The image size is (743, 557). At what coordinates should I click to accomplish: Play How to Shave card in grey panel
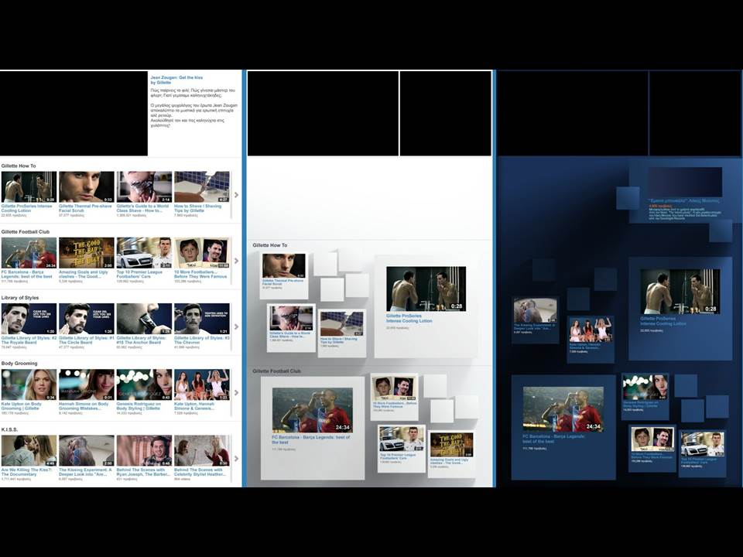click(341, 324)
